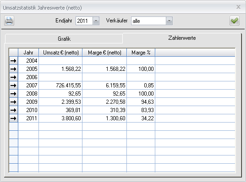Click the print icon in the toolbar
This screenshot has height=182, width=246.
coord(9,21)
